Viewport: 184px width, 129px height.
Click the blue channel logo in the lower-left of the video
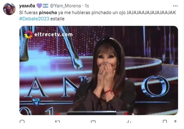pyautogui.click(x=36, y=101)
